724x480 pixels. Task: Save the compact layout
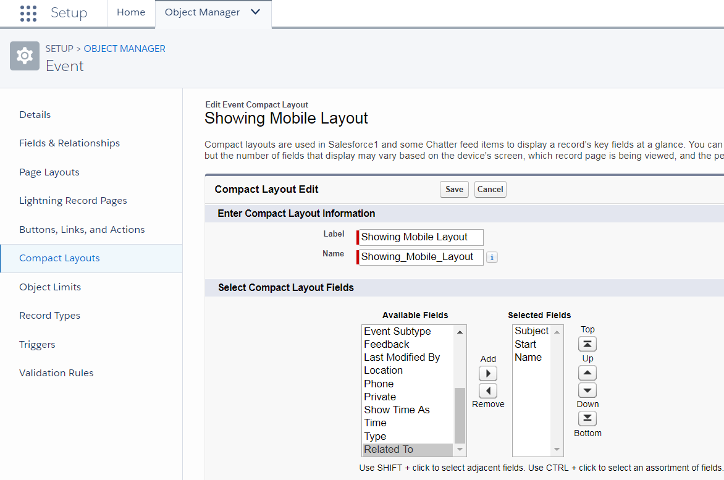(454, 190)
